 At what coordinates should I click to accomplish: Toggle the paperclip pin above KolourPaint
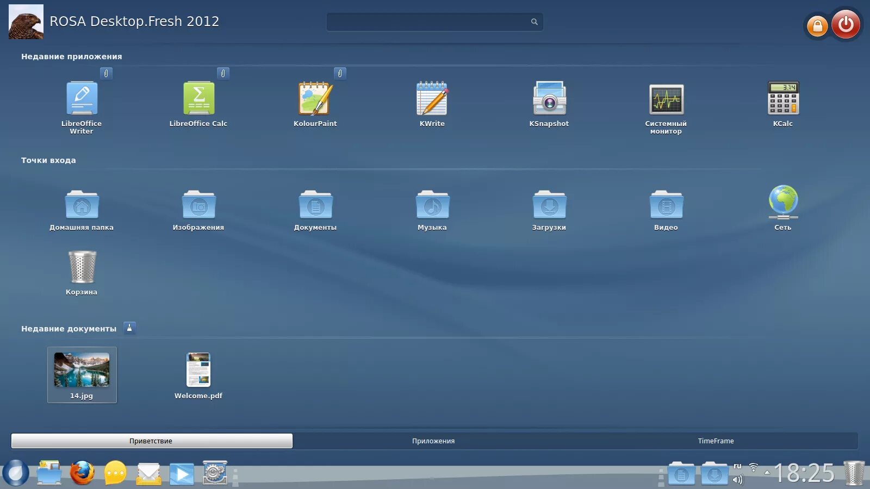pyautogui.click(x=340, y=73)
